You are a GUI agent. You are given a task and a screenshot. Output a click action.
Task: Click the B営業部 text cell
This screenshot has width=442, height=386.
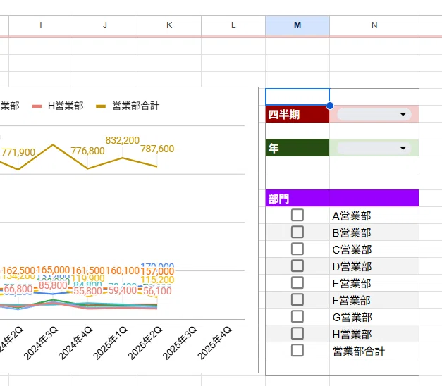(x=374, y=232)
